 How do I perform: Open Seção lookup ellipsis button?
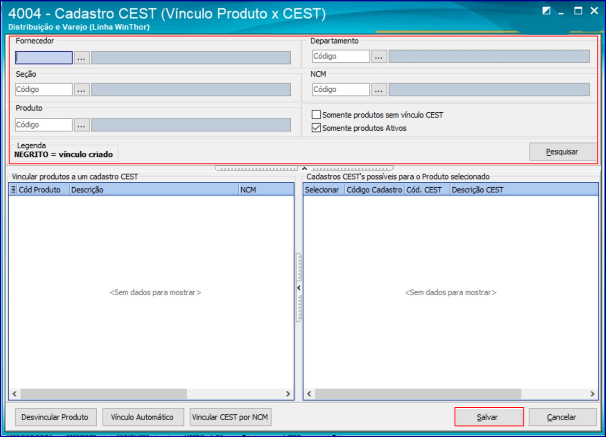click(x=82, y=90)
